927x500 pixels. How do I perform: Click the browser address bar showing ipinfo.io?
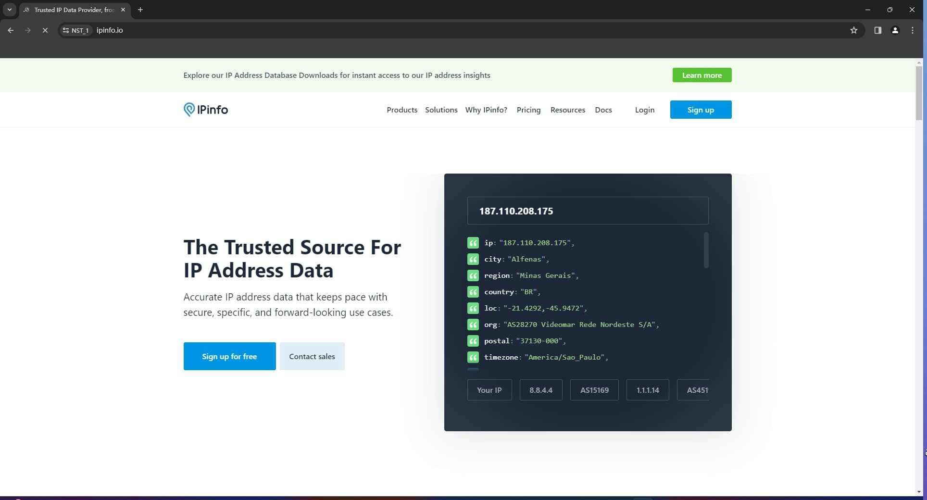[462, 30]
